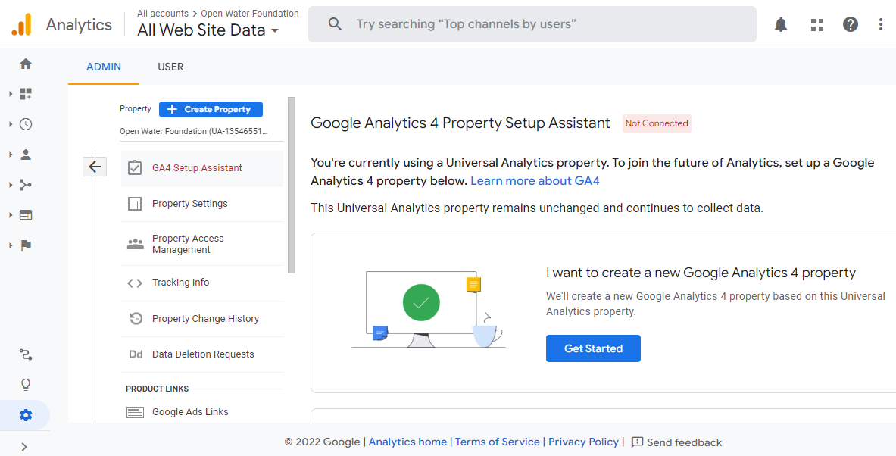
Task: Open the Conversions flag icon
Action: pos(25,245)
